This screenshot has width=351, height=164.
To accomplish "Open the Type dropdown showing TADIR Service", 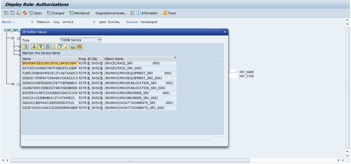I will click(81, 40).
